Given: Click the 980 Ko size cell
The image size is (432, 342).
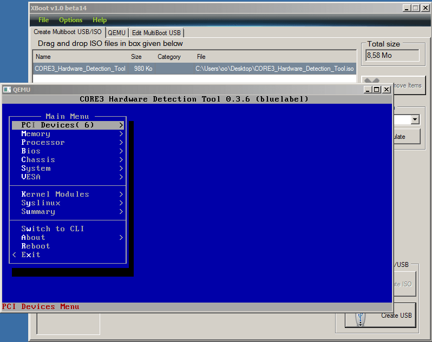Looking at the screenshot, I should pyautogui.click(x=143, y=69).
